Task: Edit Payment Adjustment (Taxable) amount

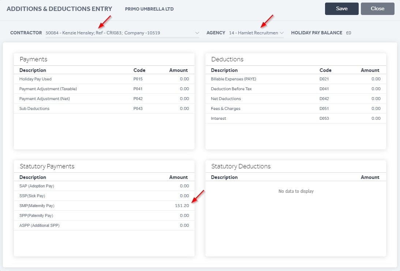Action: pos(184,89)
